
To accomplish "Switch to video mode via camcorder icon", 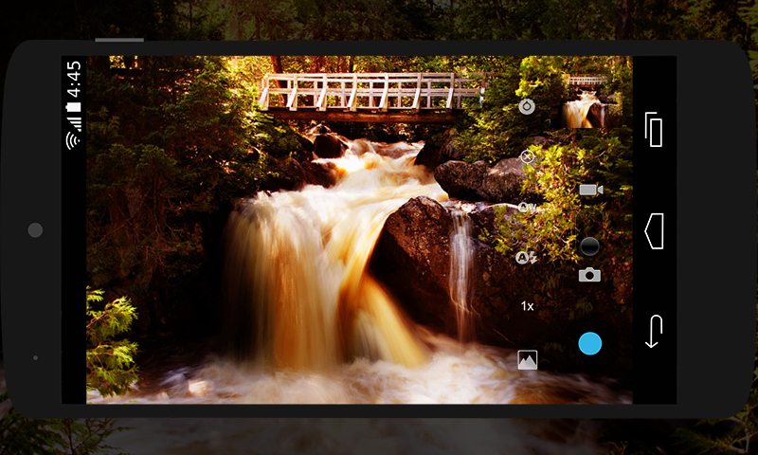I will coord(590,190).
